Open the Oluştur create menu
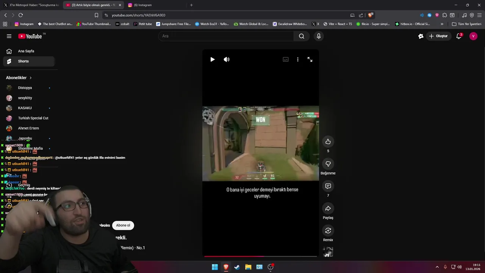 click(x=438, y=36)
